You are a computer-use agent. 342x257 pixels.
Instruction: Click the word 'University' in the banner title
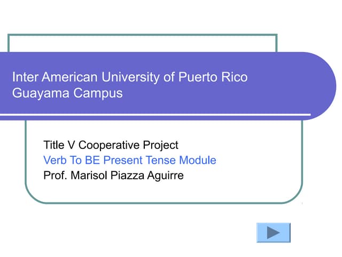[132, 77]
